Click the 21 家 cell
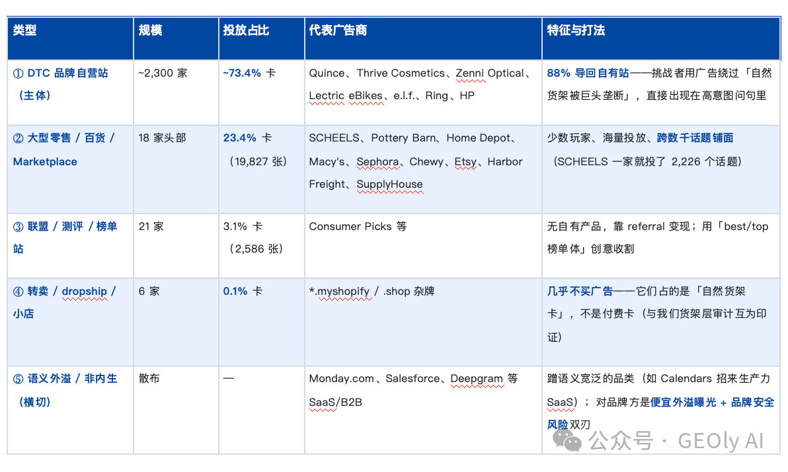 pyautogui.click(x=176, y=246)
